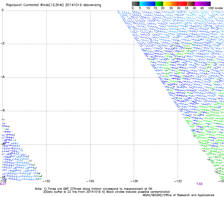The height and width of the screenshot is (197, 224).
Task: Click the Rapidscat Corrected Winds title text
Action: [54, 5]
